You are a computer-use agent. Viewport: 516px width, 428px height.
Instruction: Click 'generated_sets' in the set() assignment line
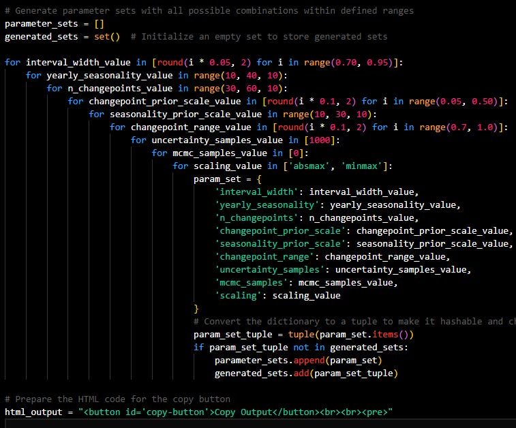click(42, 37)
